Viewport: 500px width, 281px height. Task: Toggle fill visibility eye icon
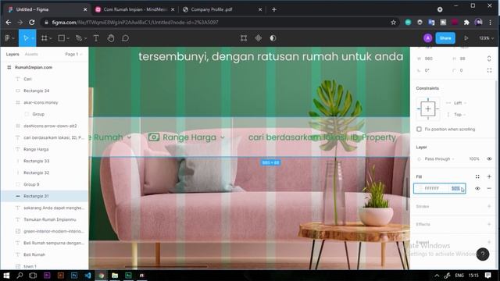477,188
